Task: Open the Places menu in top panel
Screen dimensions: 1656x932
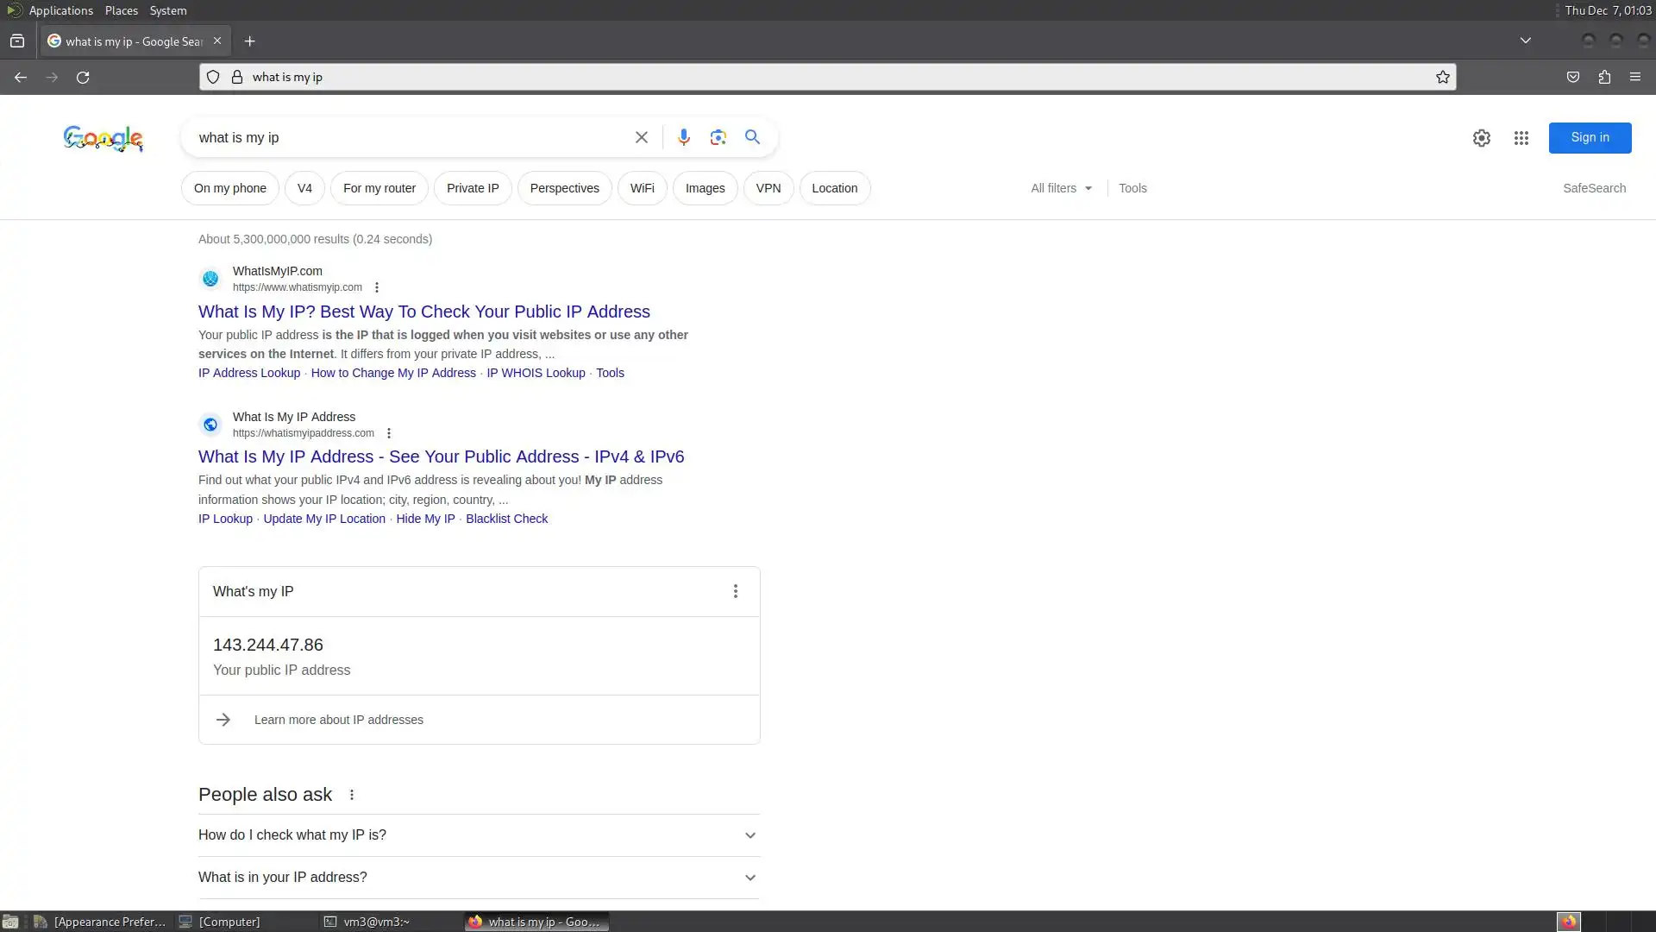Action: pos(121,10)
